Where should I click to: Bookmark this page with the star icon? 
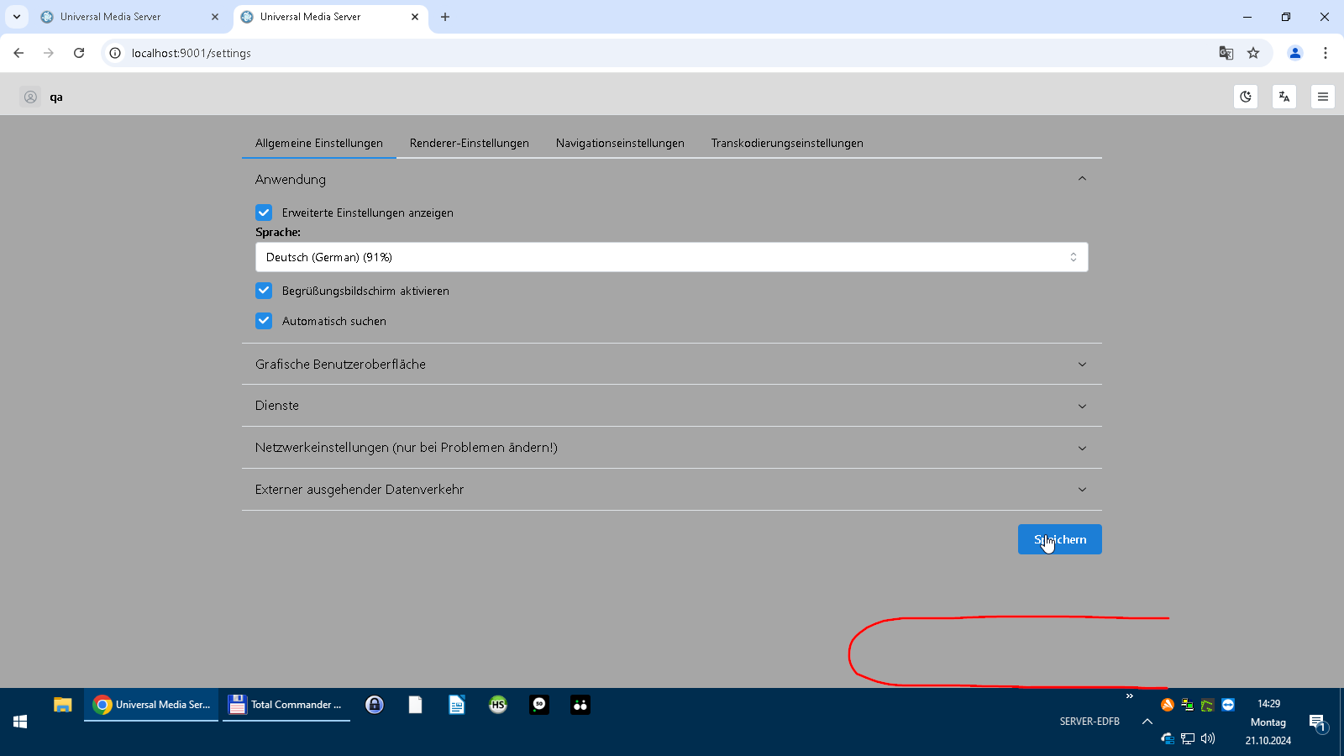tap(1253, 53)
